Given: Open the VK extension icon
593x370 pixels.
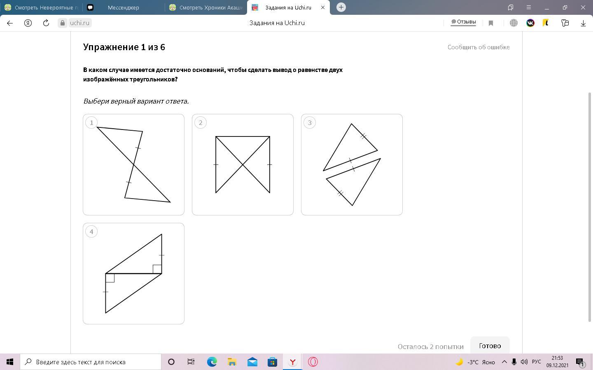Looking at the screenshot, I should coord(530,23).
